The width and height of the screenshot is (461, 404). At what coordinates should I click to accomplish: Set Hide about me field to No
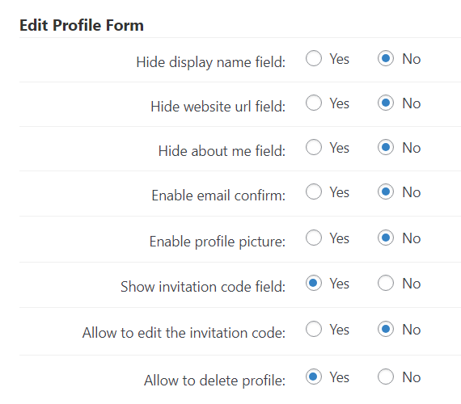click(386, 147)
